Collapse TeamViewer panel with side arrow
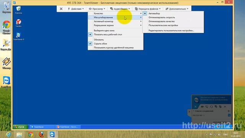 [189, 112]
